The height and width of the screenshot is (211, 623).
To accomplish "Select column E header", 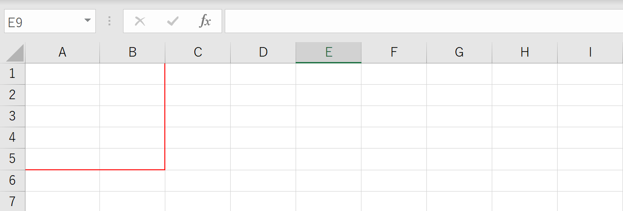I will coord(329,53).
